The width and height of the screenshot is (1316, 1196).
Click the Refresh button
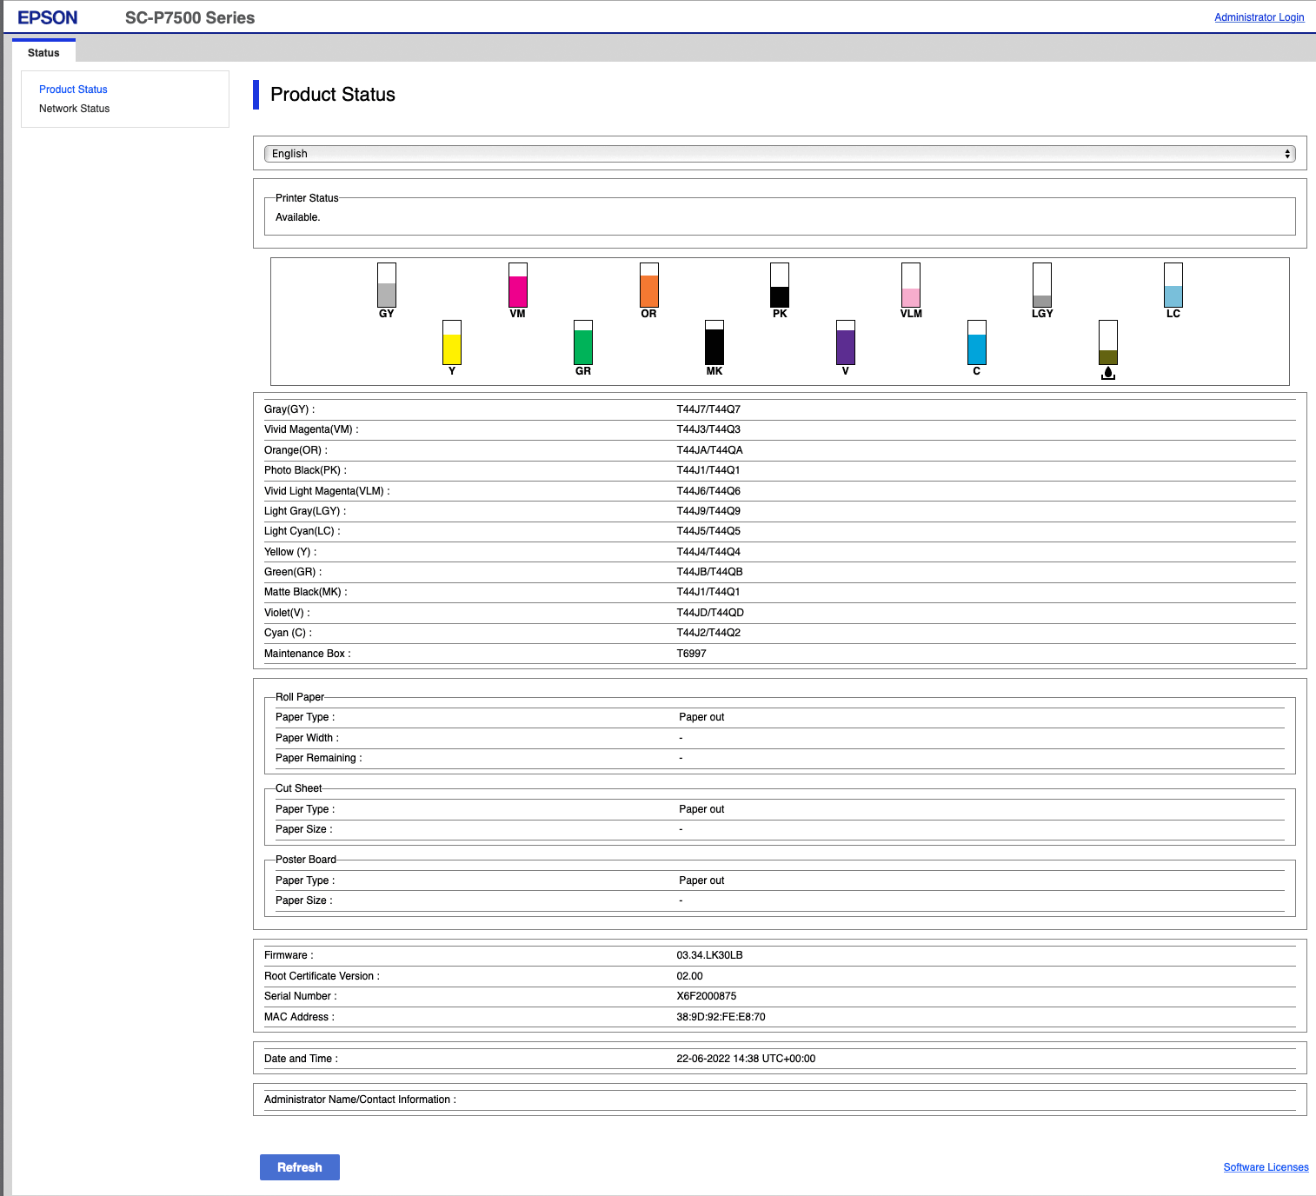tap(300, 1167)
